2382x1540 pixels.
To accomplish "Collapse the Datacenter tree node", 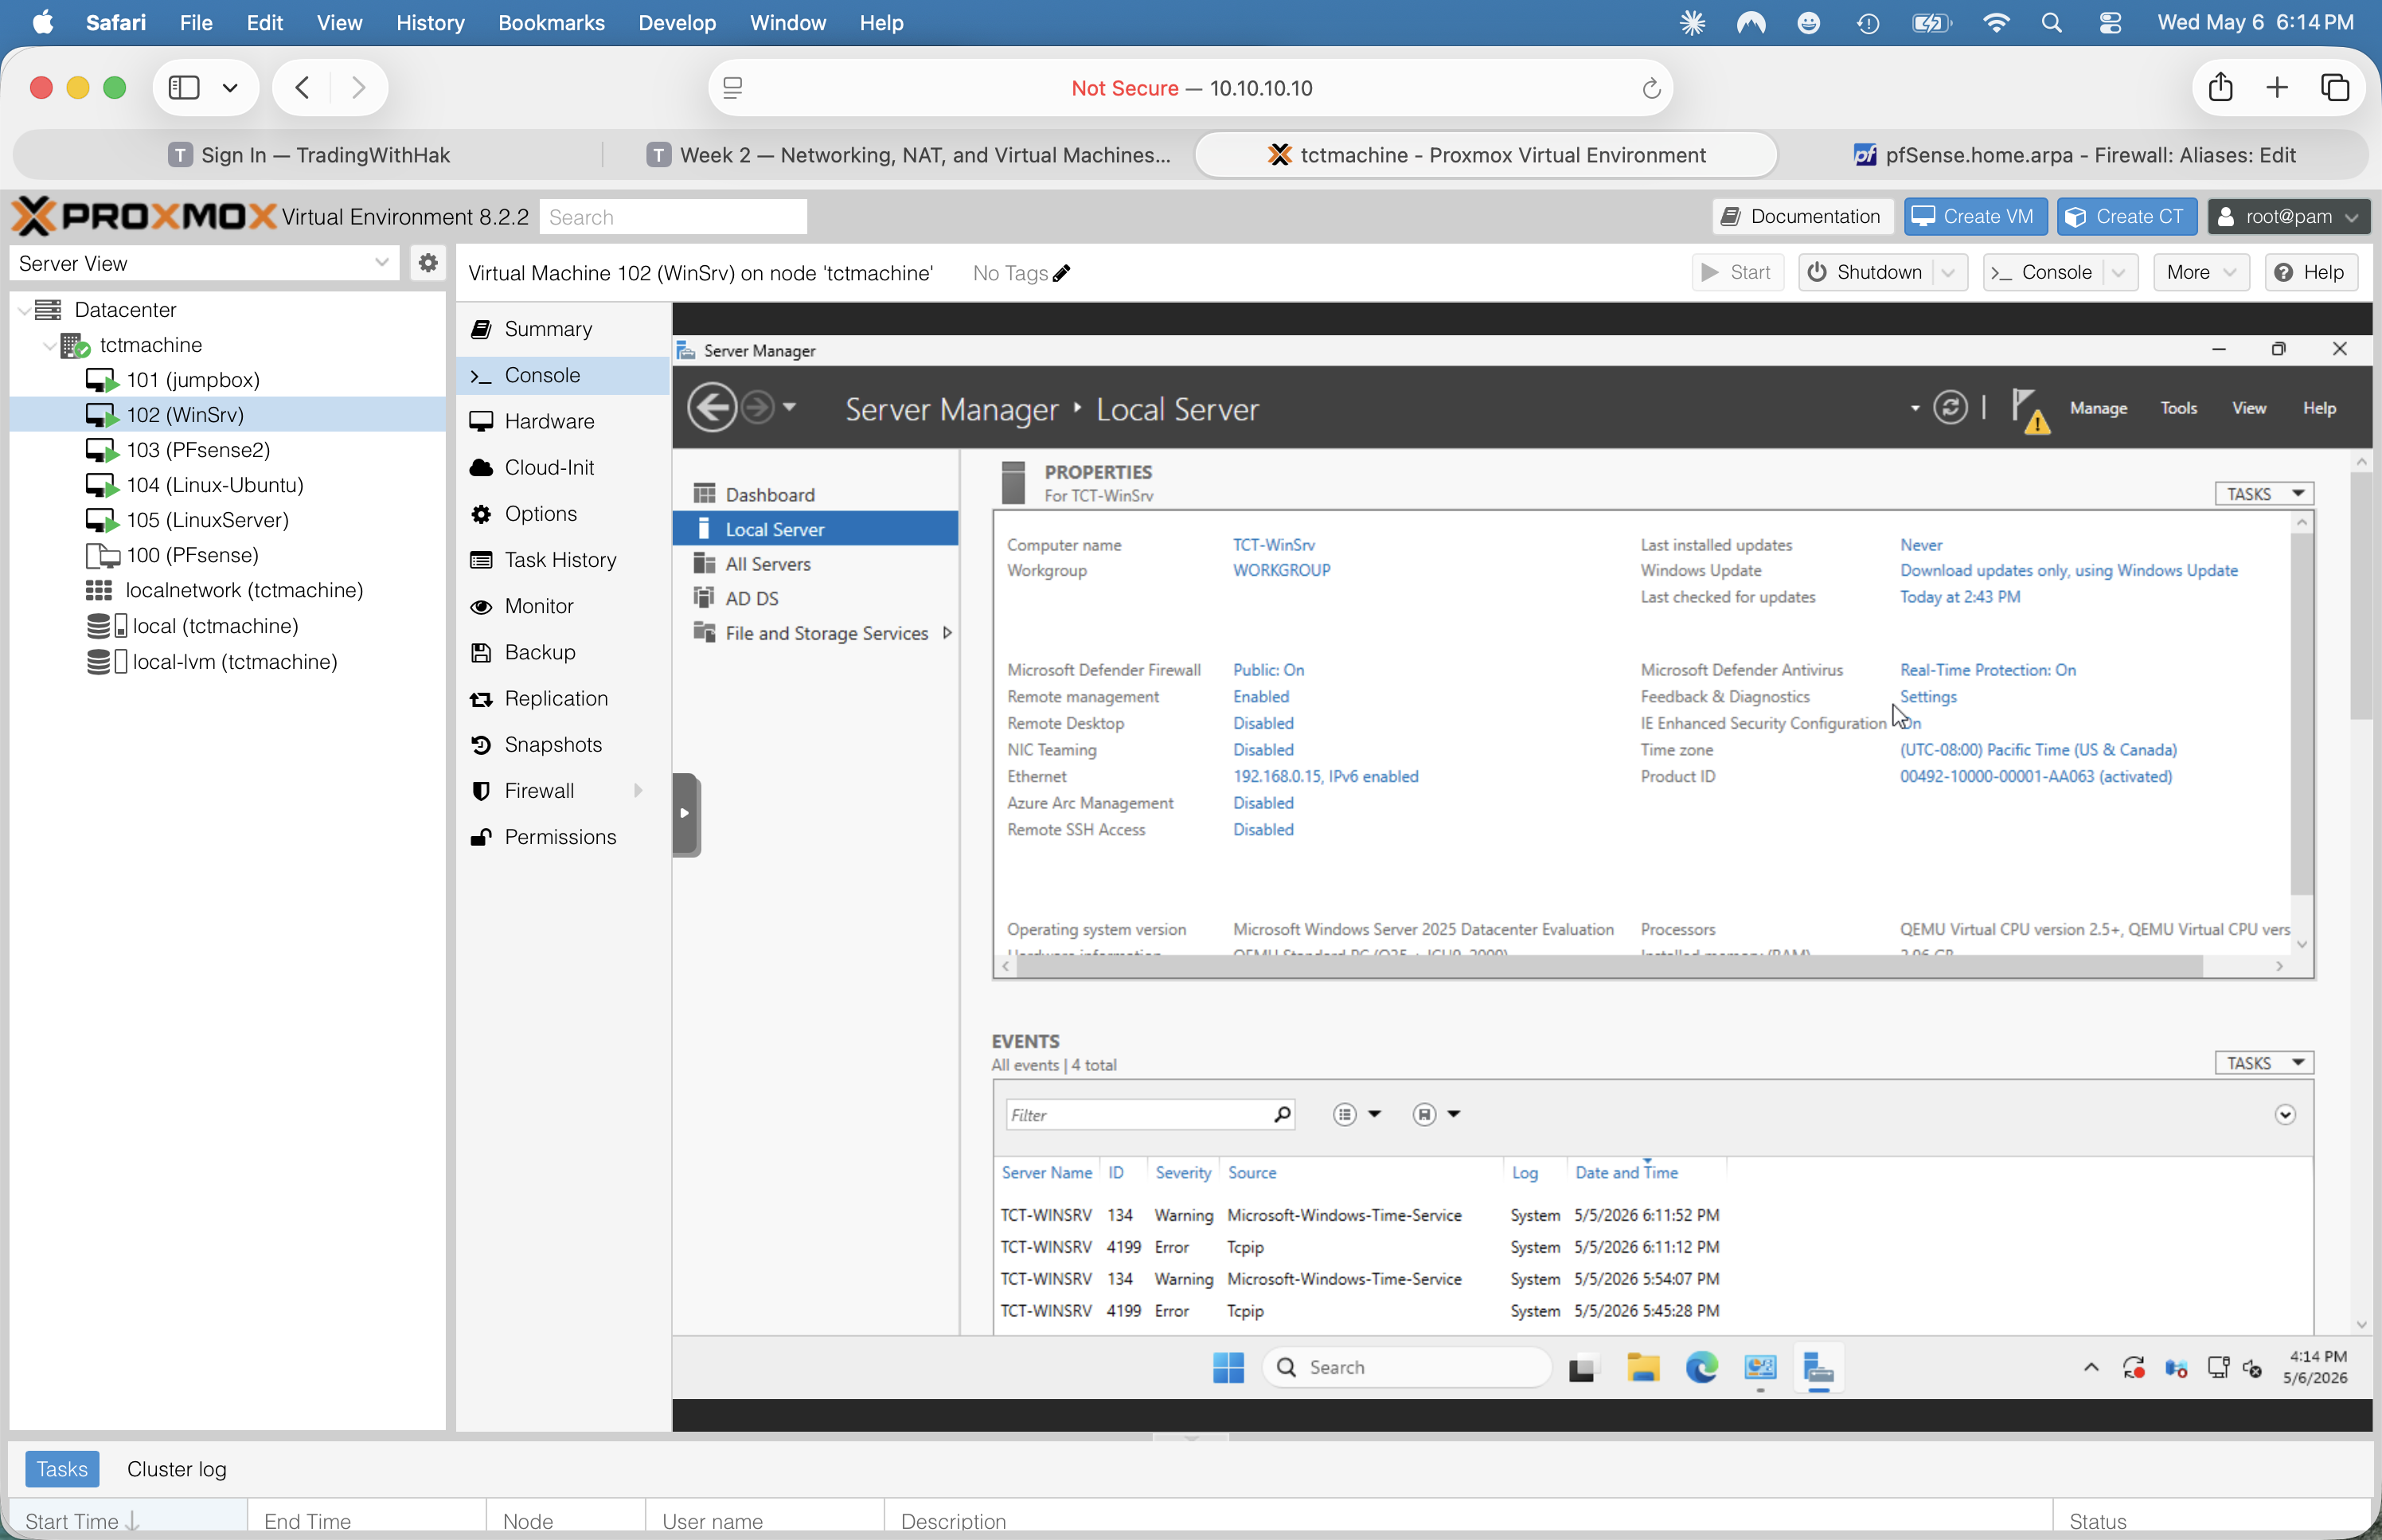I will [x=24, y=310].
